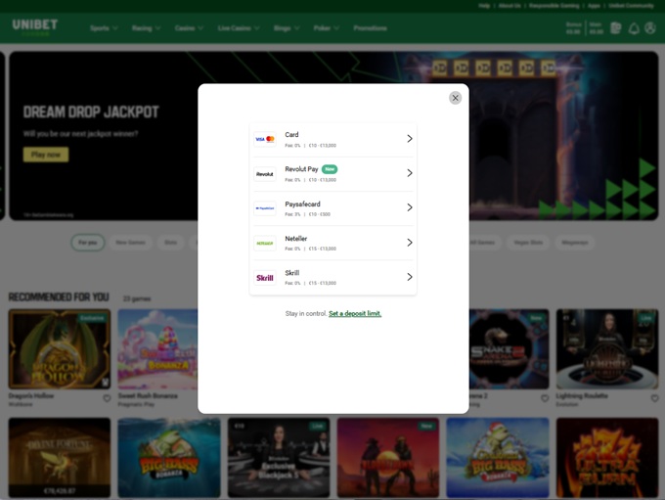Expand Skrill payment option chevron
Viewport: 665px width, 500px height.
pyautogui.click(x=409, y=277)
